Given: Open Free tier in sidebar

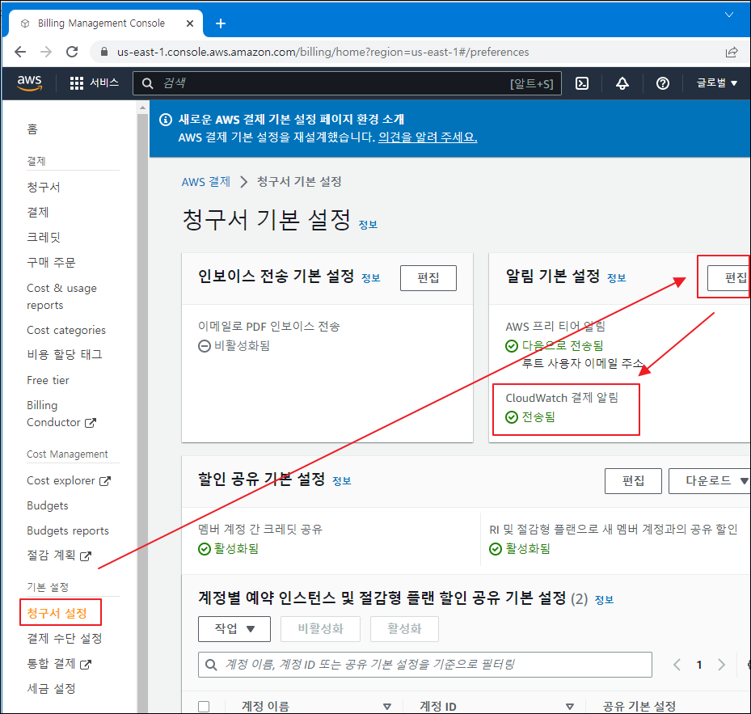Looking at the screenshot, I should tap(48, 381).
